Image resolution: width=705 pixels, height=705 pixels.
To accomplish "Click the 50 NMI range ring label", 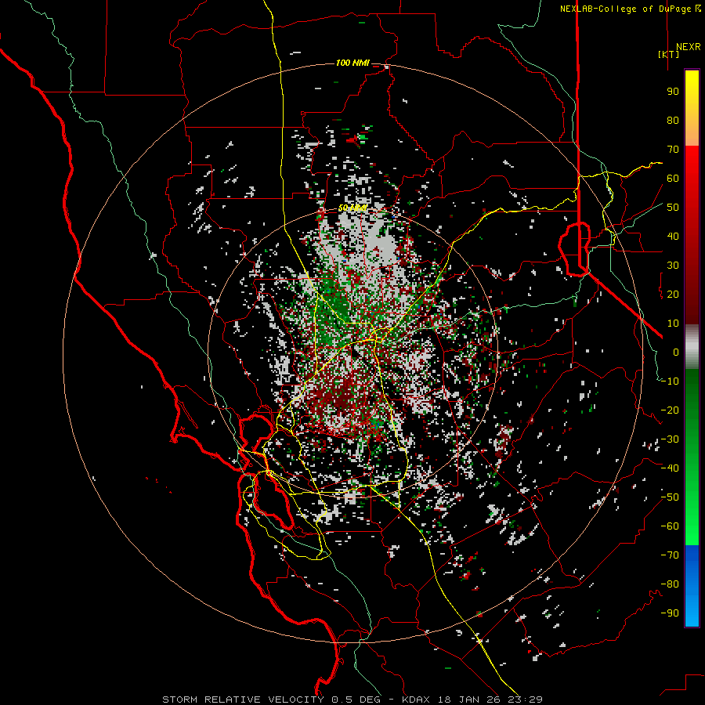I will [352, 208].
